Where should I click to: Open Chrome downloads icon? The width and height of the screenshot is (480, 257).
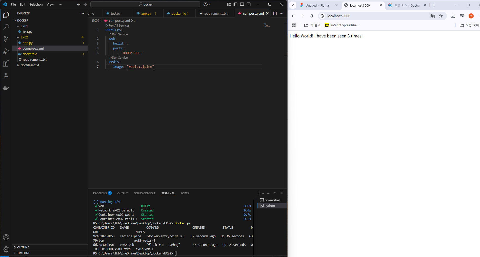(453, 16)
